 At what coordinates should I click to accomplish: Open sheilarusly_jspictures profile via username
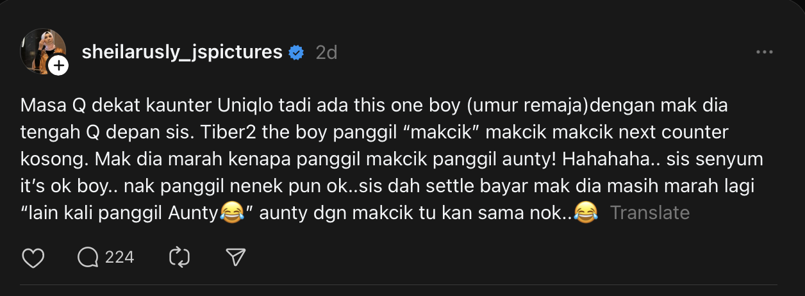pyautogui.click(x=182, y=53)
